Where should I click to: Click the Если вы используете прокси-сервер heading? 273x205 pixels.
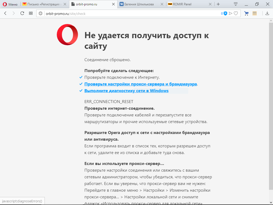(124, 164)
